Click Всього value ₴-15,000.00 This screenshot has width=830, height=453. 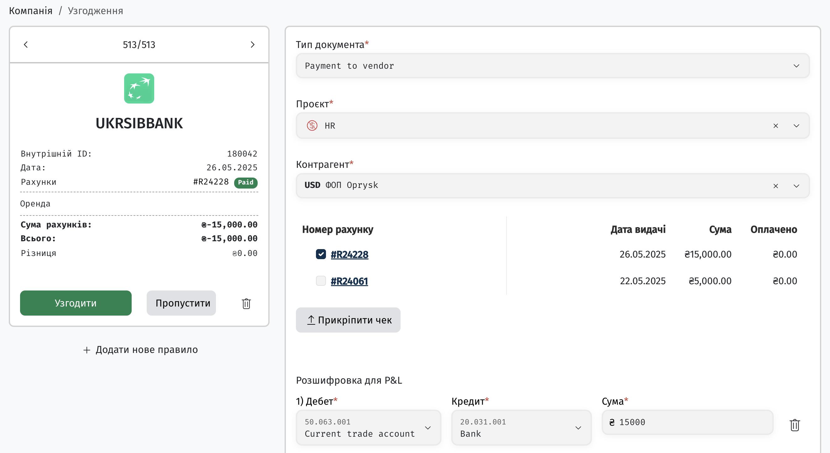click(229, 239)
